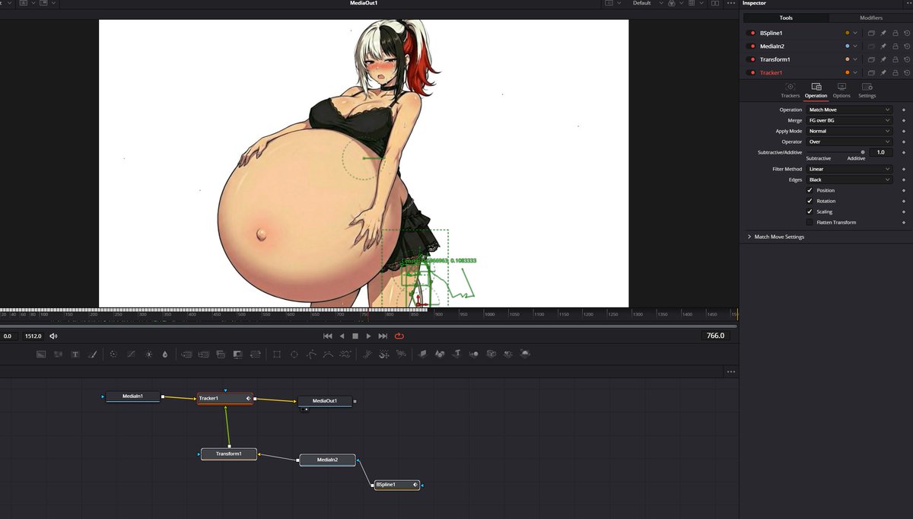913x519 pixels.
Task: Uncheck the Position checkbox
Action: click(810, 190)
